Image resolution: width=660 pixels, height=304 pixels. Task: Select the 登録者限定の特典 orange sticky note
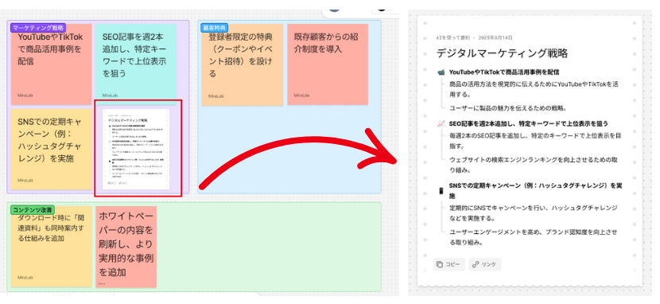243,64
